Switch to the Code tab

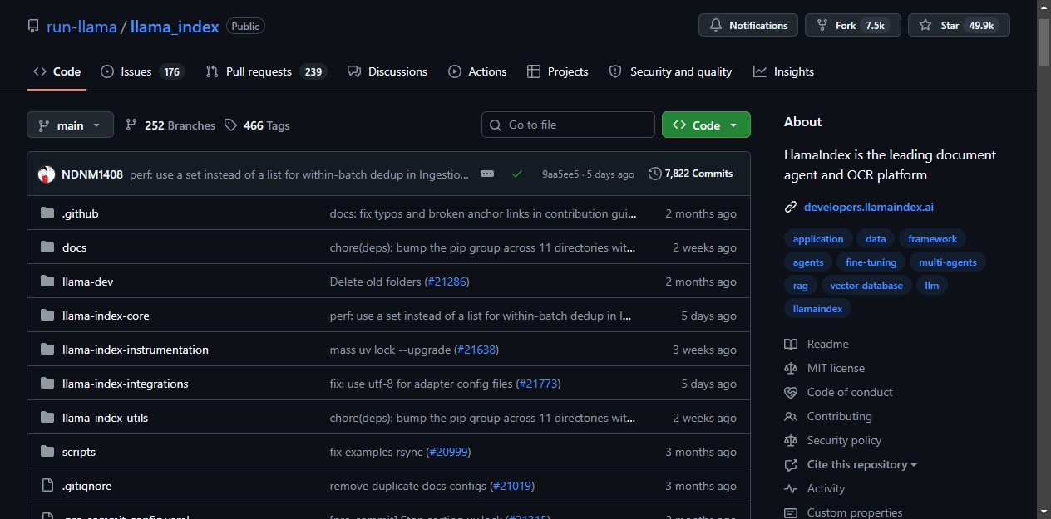[x=57, y=71]
